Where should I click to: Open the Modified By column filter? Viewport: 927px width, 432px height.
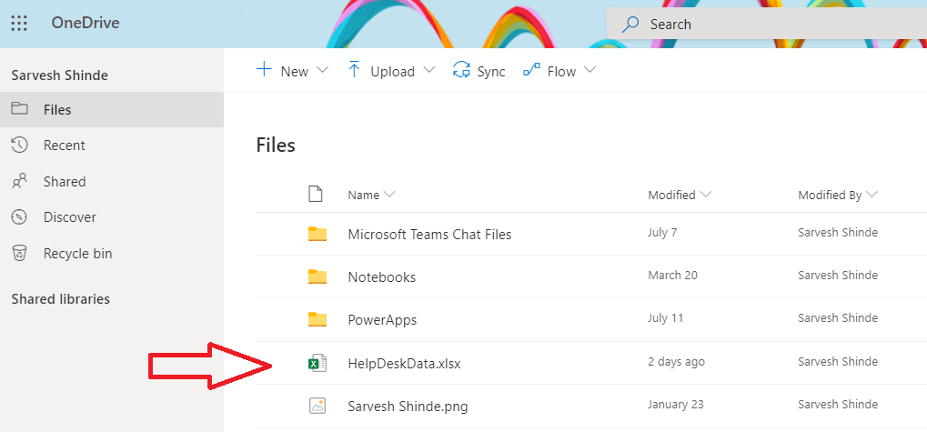[x=837, y=195]
